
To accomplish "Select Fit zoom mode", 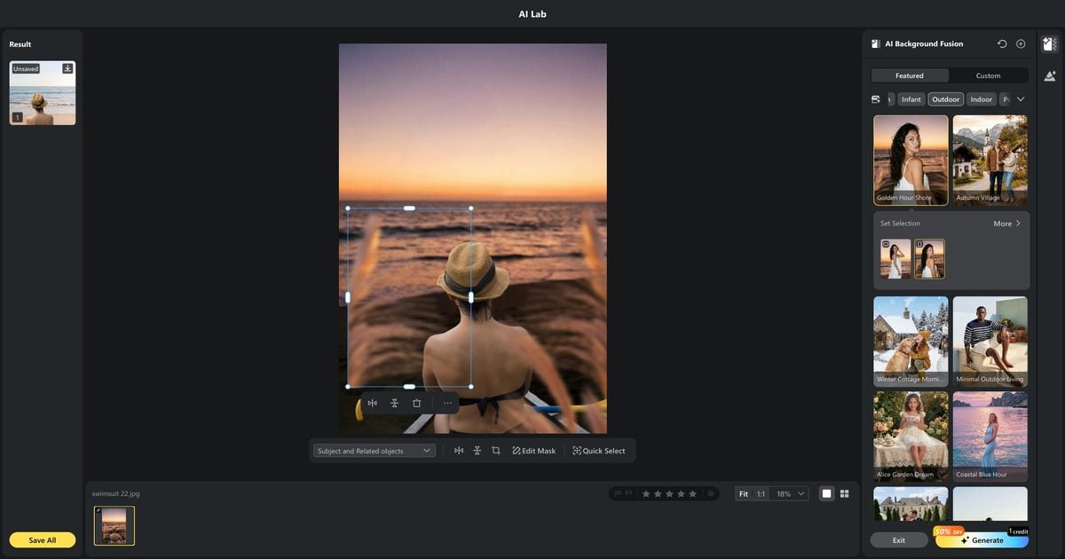I will click(744, 493).
